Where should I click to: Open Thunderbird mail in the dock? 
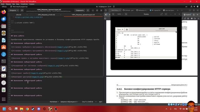[x=3, y=19]
